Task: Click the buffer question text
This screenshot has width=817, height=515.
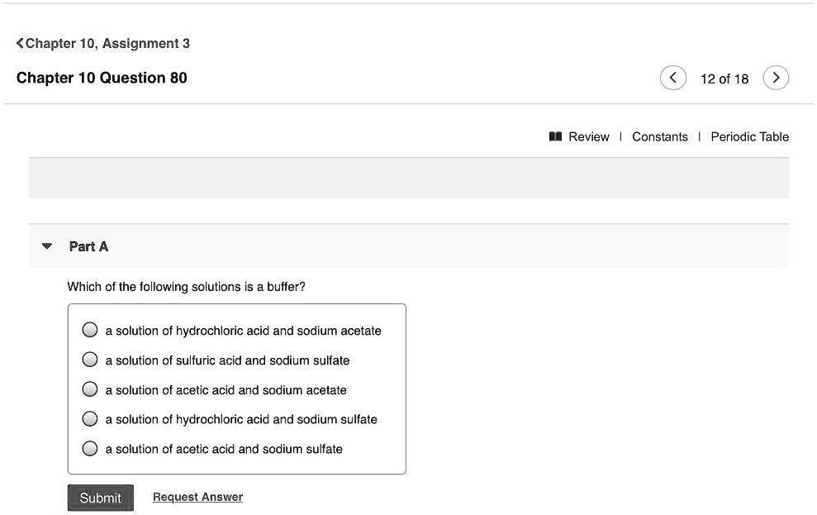Action: 186,287
